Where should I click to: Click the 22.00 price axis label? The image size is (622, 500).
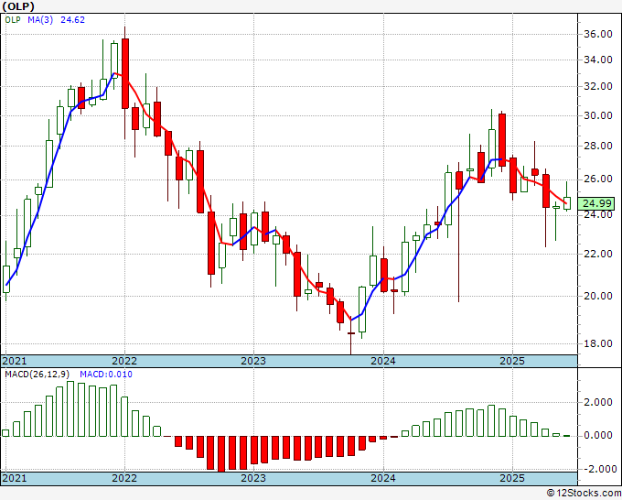[x=598, y=254]
